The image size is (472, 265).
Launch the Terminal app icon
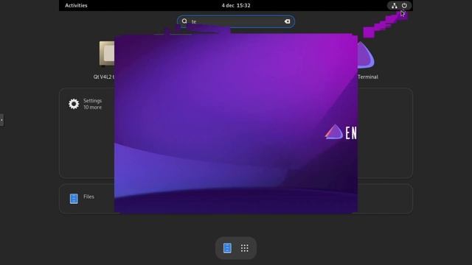point(366,54)
